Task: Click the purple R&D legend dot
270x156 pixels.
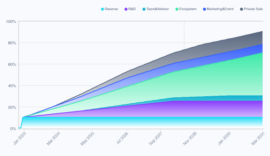Action: coord(126,9)
